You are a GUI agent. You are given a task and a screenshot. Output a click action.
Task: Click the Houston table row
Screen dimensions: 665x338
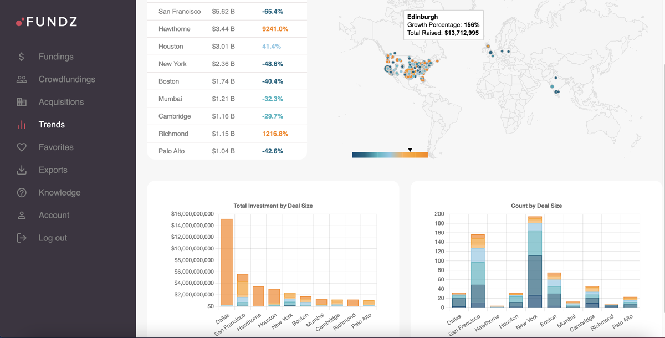227,47
